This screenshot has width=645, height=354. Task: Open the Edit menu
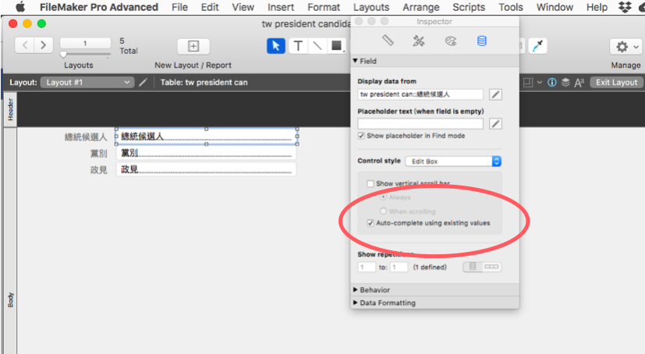(210, 7)
